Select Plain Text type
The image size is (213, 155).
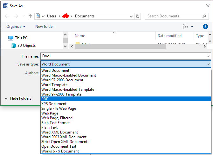(126, 127)
